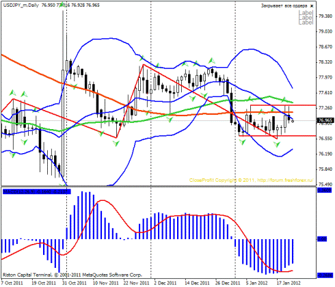Click the 77.970 price scale value
This screenshot has height=287, width=335.
click(x=325, y=77)
